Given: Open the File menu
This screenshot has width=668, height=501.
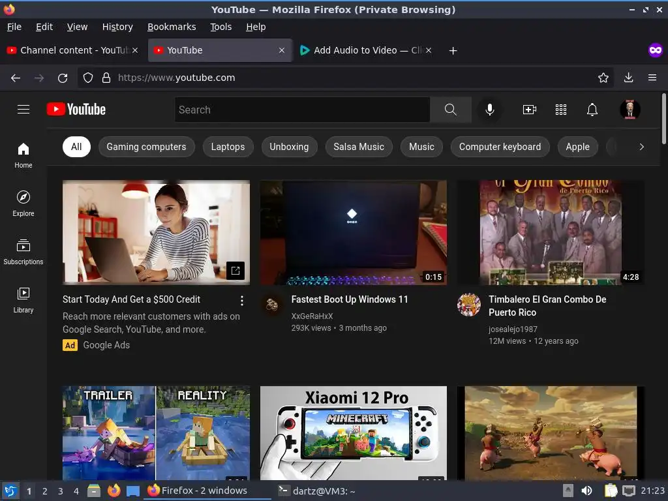Looking at the screenshot, I should pyautogui.click(x=14, y=27).
